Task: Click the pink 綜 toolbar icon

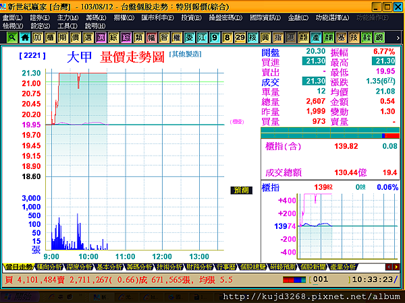Action: pos(126,38)
